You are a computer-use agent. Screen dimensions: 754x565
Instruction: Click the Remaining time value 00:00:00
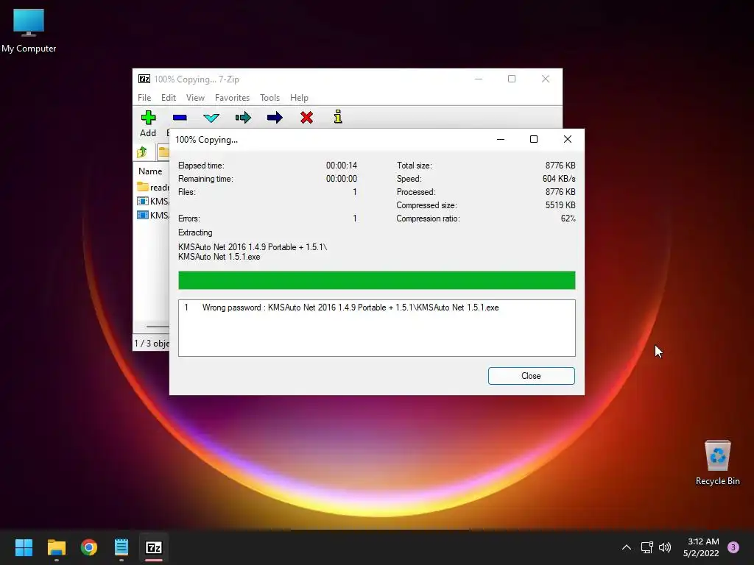point(342,179)
